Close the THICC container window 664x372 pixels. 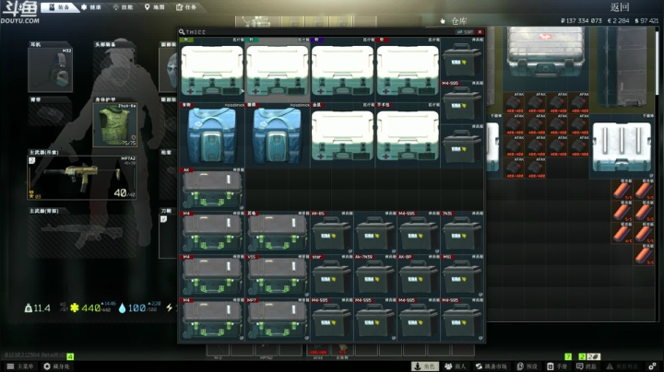click(480, 32)
